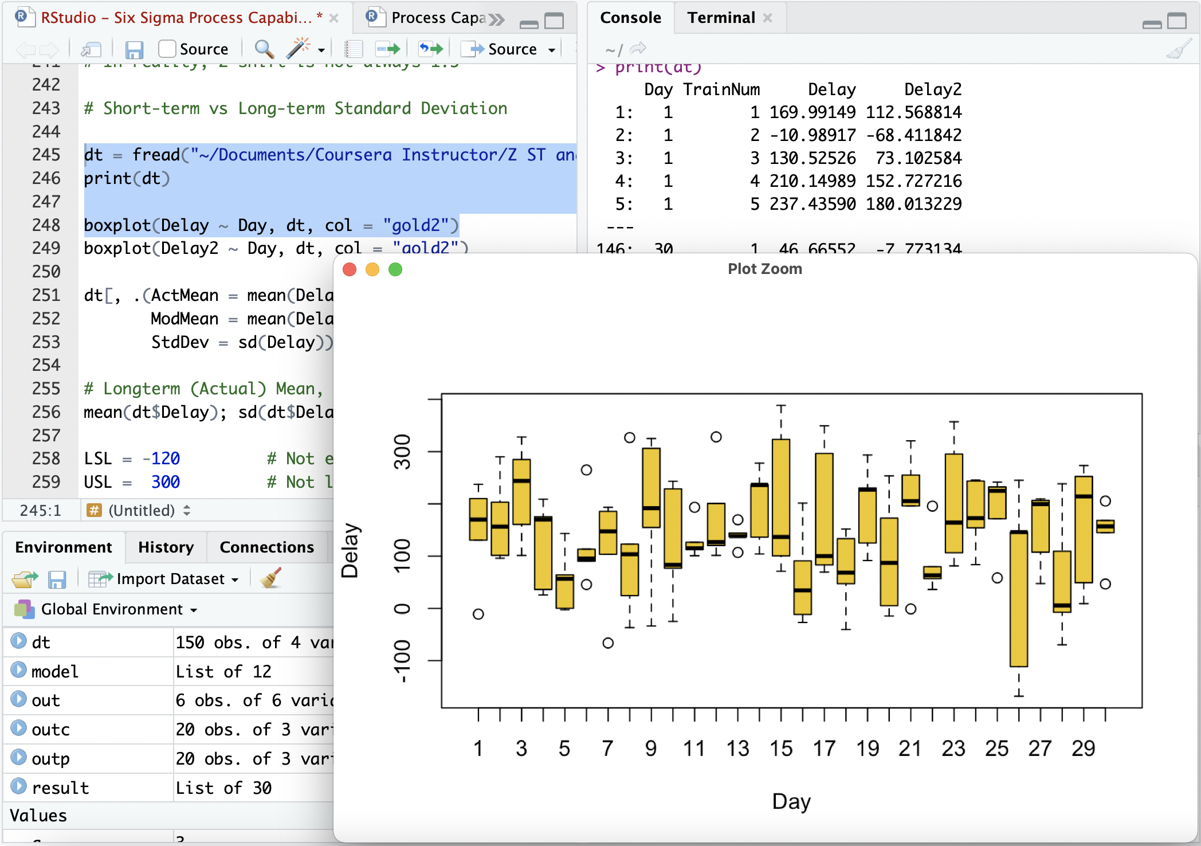Open the Source button dropdown arrow
This screenshot has height=846, width=1201.
552,50
